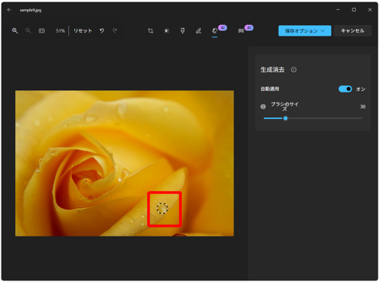The image size is (379, 282).
Task: Show info for 生成消去
Action: point(293,70)
